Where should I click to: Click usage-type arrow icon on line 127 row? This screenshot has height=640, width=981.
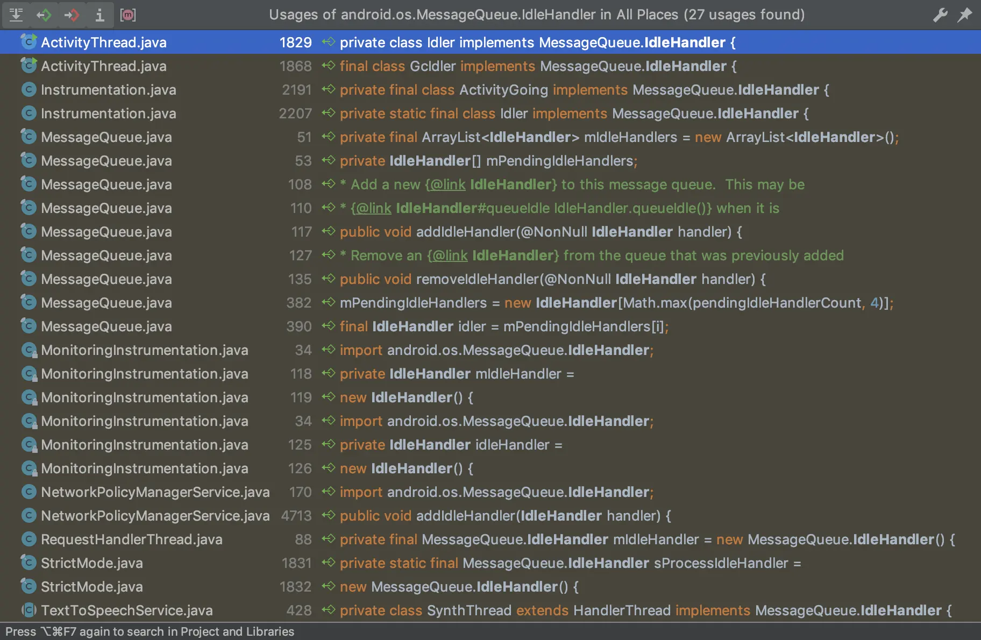click(x=329, y=255)
